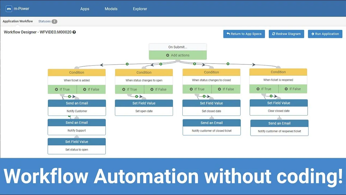Click the 'Set open date' text

(144, 111)
